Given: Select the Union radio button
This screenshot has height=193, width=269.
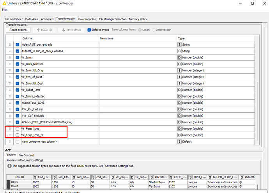Looking at the screenshot, I should pyautogui.click(x=140, y=30).
